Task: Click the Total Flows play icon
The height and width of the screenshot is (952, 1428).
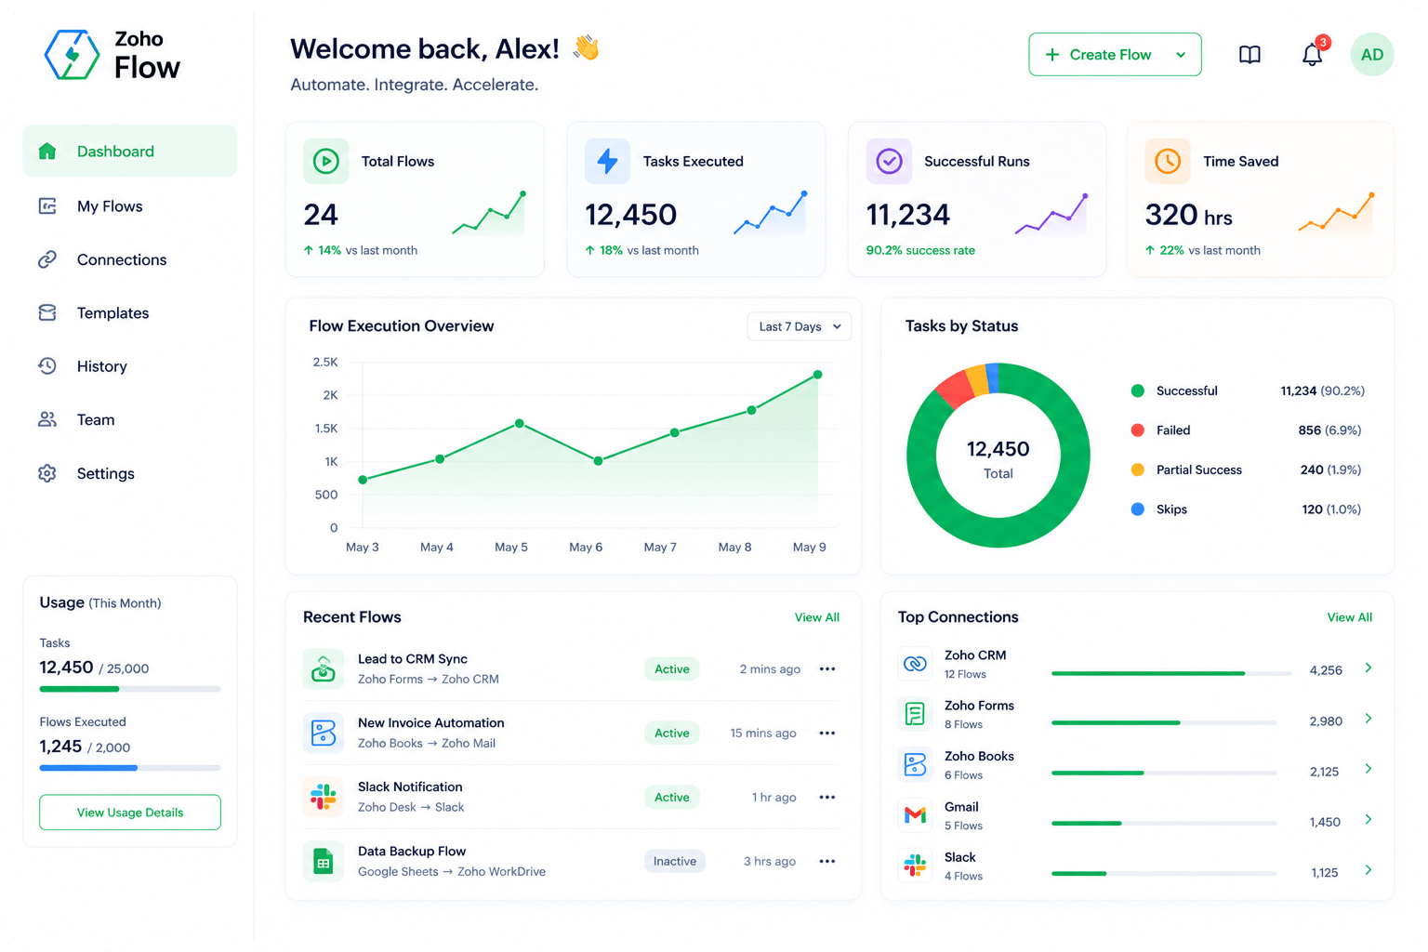Action: pyautogui.click(x=326, y=161)
